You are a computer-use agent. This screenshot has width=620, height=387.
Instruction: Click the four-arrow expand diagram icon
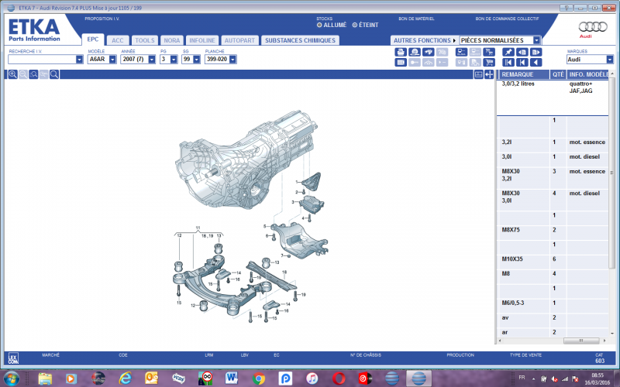pyautogui.click(x=489, y=74)
